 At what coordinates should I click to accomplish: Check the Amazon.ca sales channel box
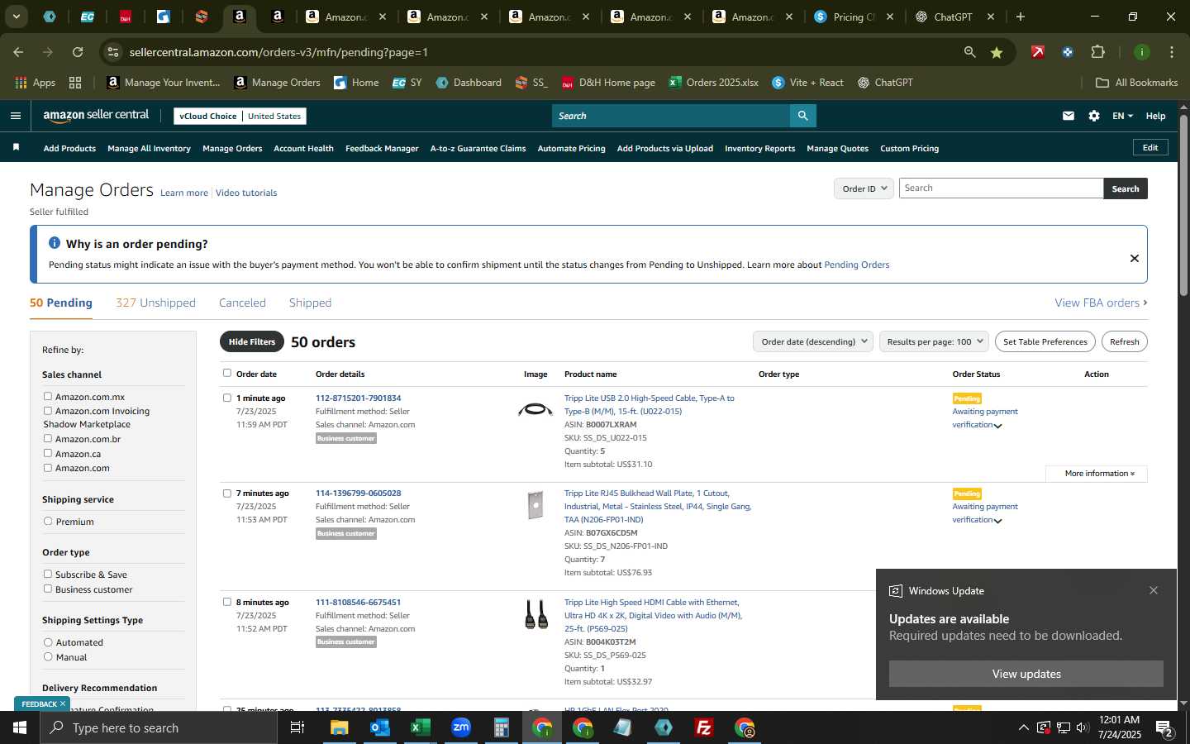click(48, 454)
